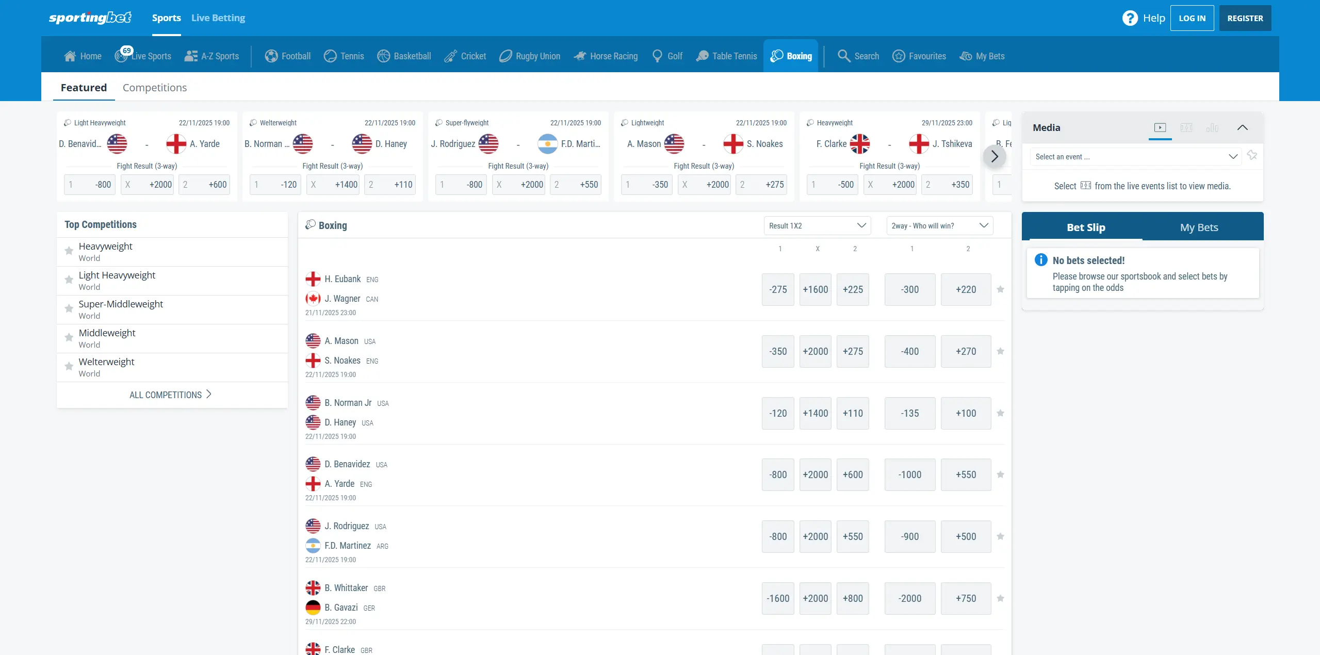Click the next arrow on the featured fights carousel
The width and height of the screenshot is (1320, 655).
pos(994,156)
